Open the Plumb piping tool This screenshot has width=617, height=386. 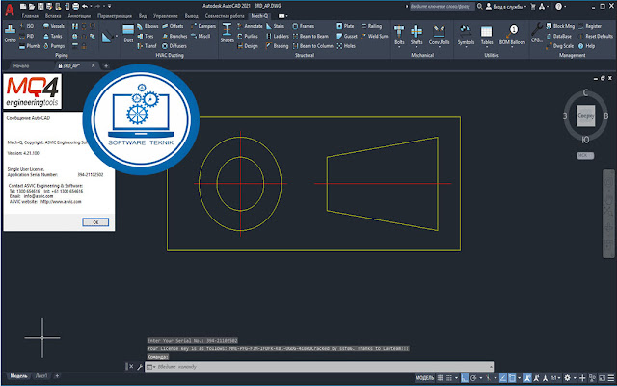click(x=30, y=46)
